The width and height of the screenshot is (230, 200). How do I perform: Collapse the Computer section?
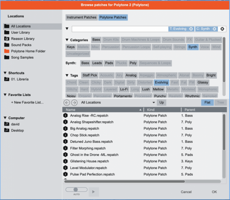click(x=5, y=118)
